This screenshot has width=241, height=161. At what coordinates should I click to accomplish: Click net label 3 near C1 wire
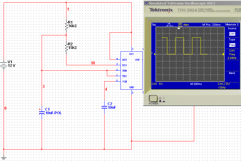tap(44, 86)
